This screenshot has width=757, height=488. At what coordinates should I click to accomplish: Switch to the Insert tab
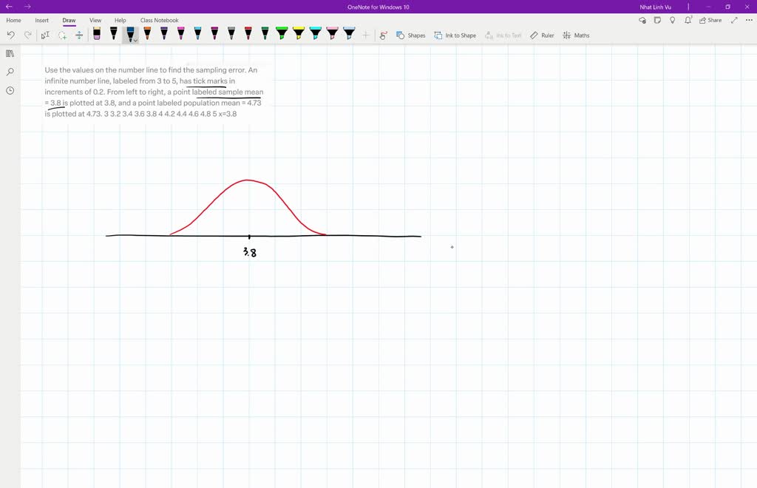coord(41,20)
